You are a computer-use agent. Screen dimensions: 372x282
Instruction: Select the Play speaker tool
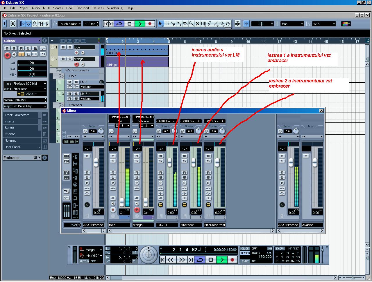pos(222,24)
